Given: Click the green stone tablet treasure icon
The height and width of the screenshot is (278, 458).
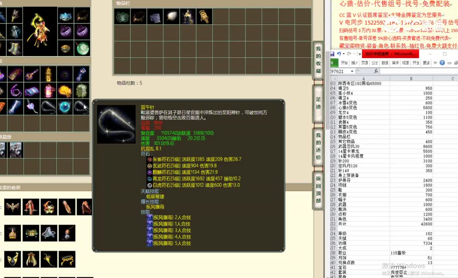Looking at the screenshot, I should point(82,91).
